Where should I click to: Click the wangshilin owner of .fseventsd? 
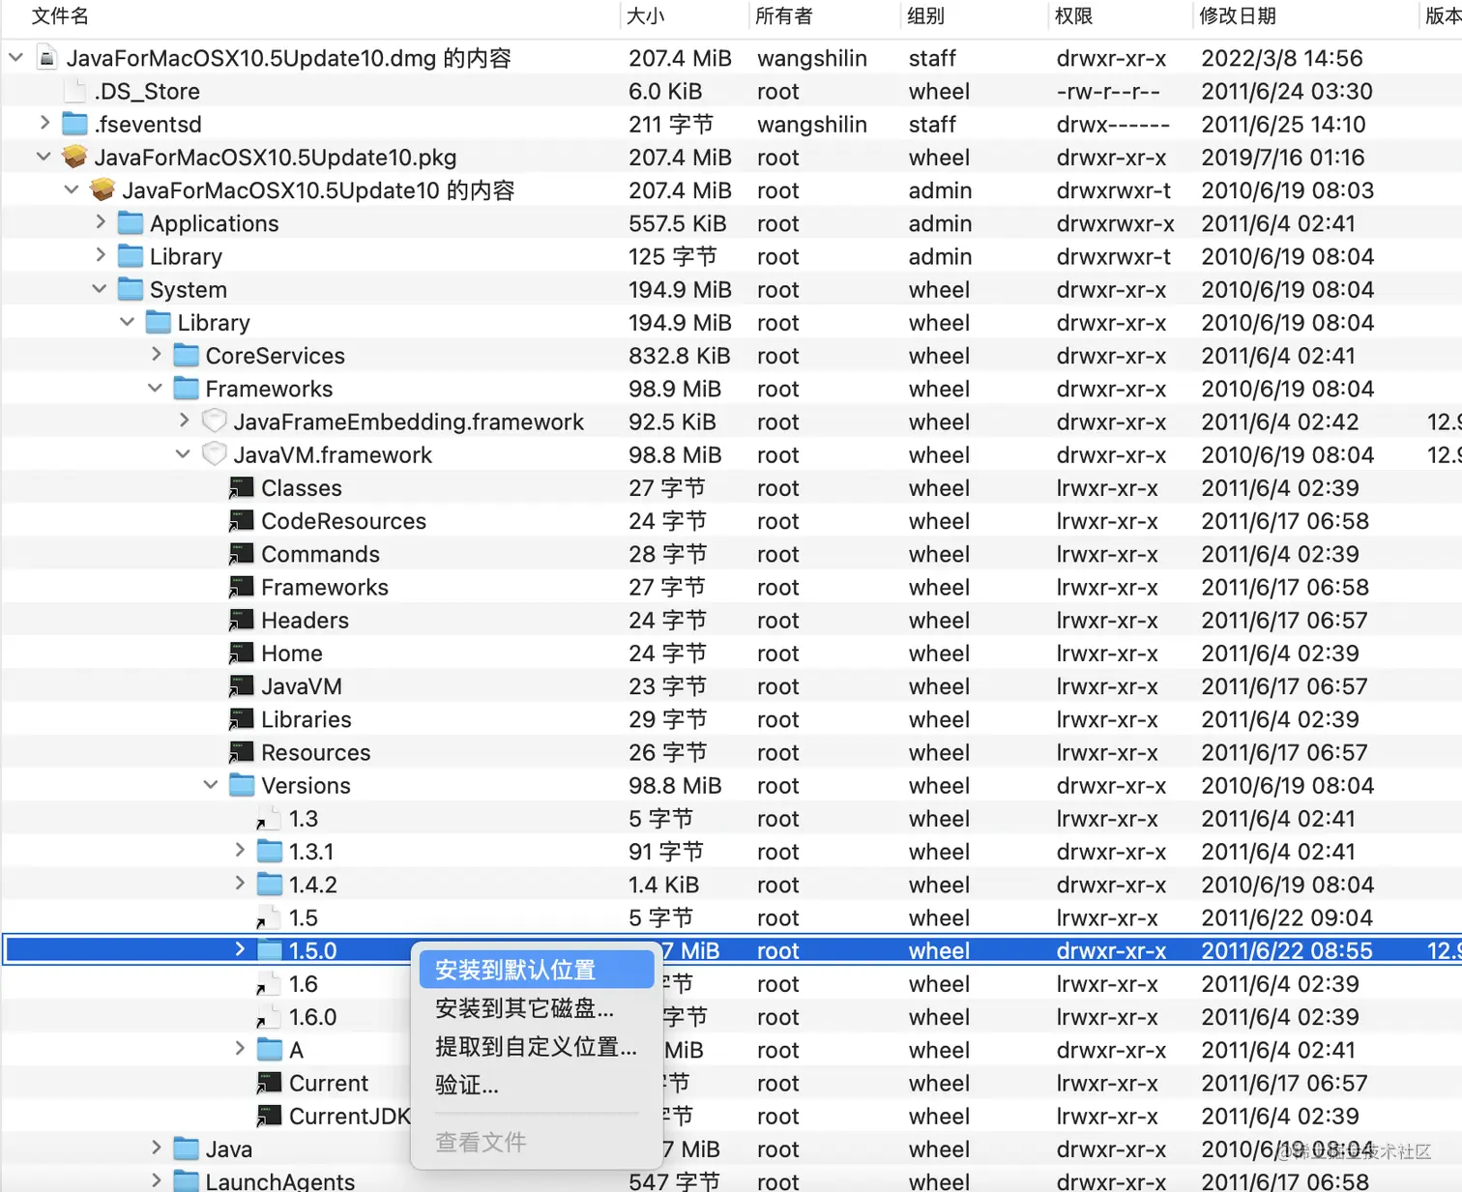tap(812, 125)
